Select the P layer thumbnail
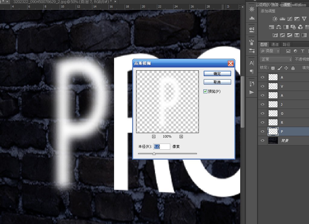 (x=273, y=131)
